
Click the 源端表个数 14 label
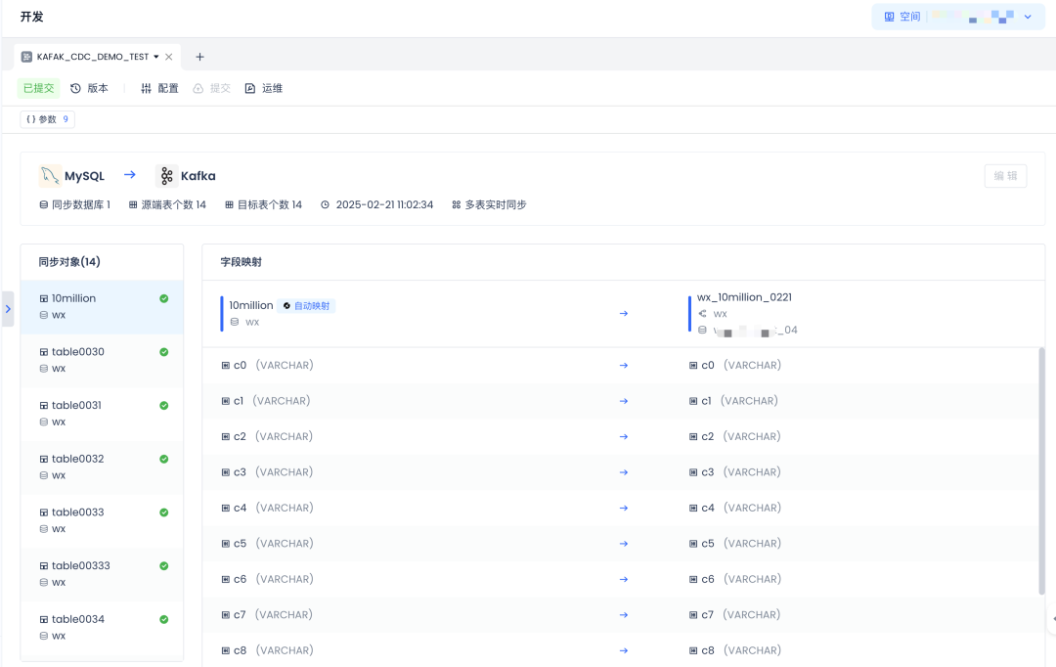click(x=167, y=204)
